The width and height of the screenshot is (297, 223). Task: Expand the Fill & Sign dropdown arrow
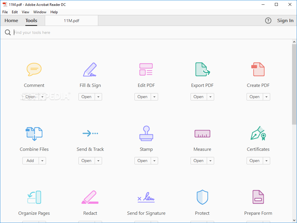(98, 97)
